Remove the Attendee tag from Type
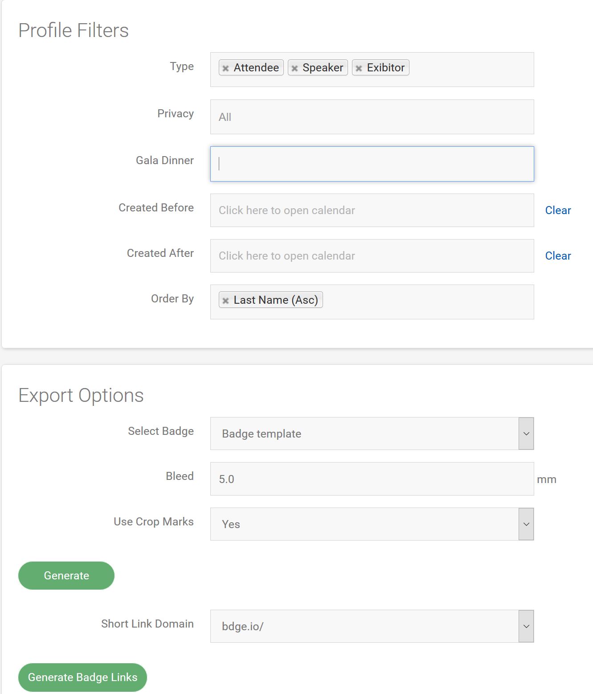The image size is (593, 694). click(225, 68)
